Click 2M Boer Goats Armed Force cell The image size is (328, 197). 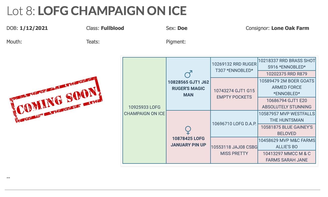pos(287,87)
